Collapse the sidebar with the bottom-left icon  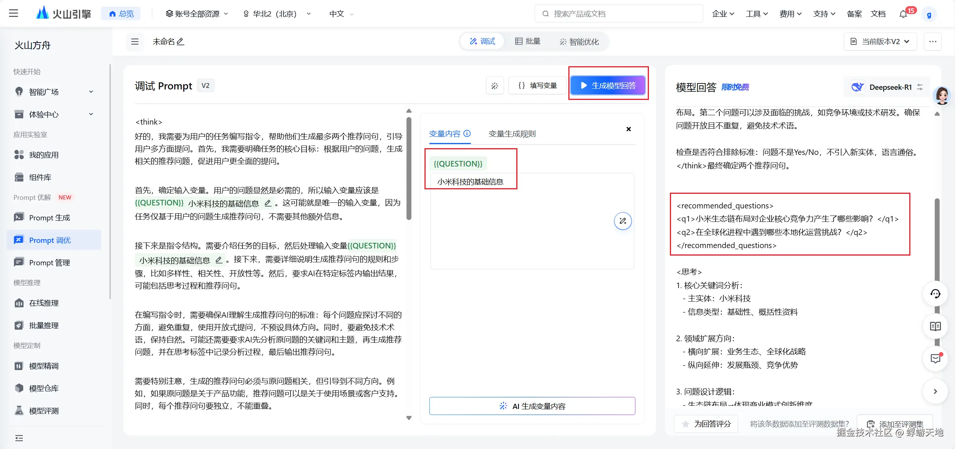click(19, 438)
